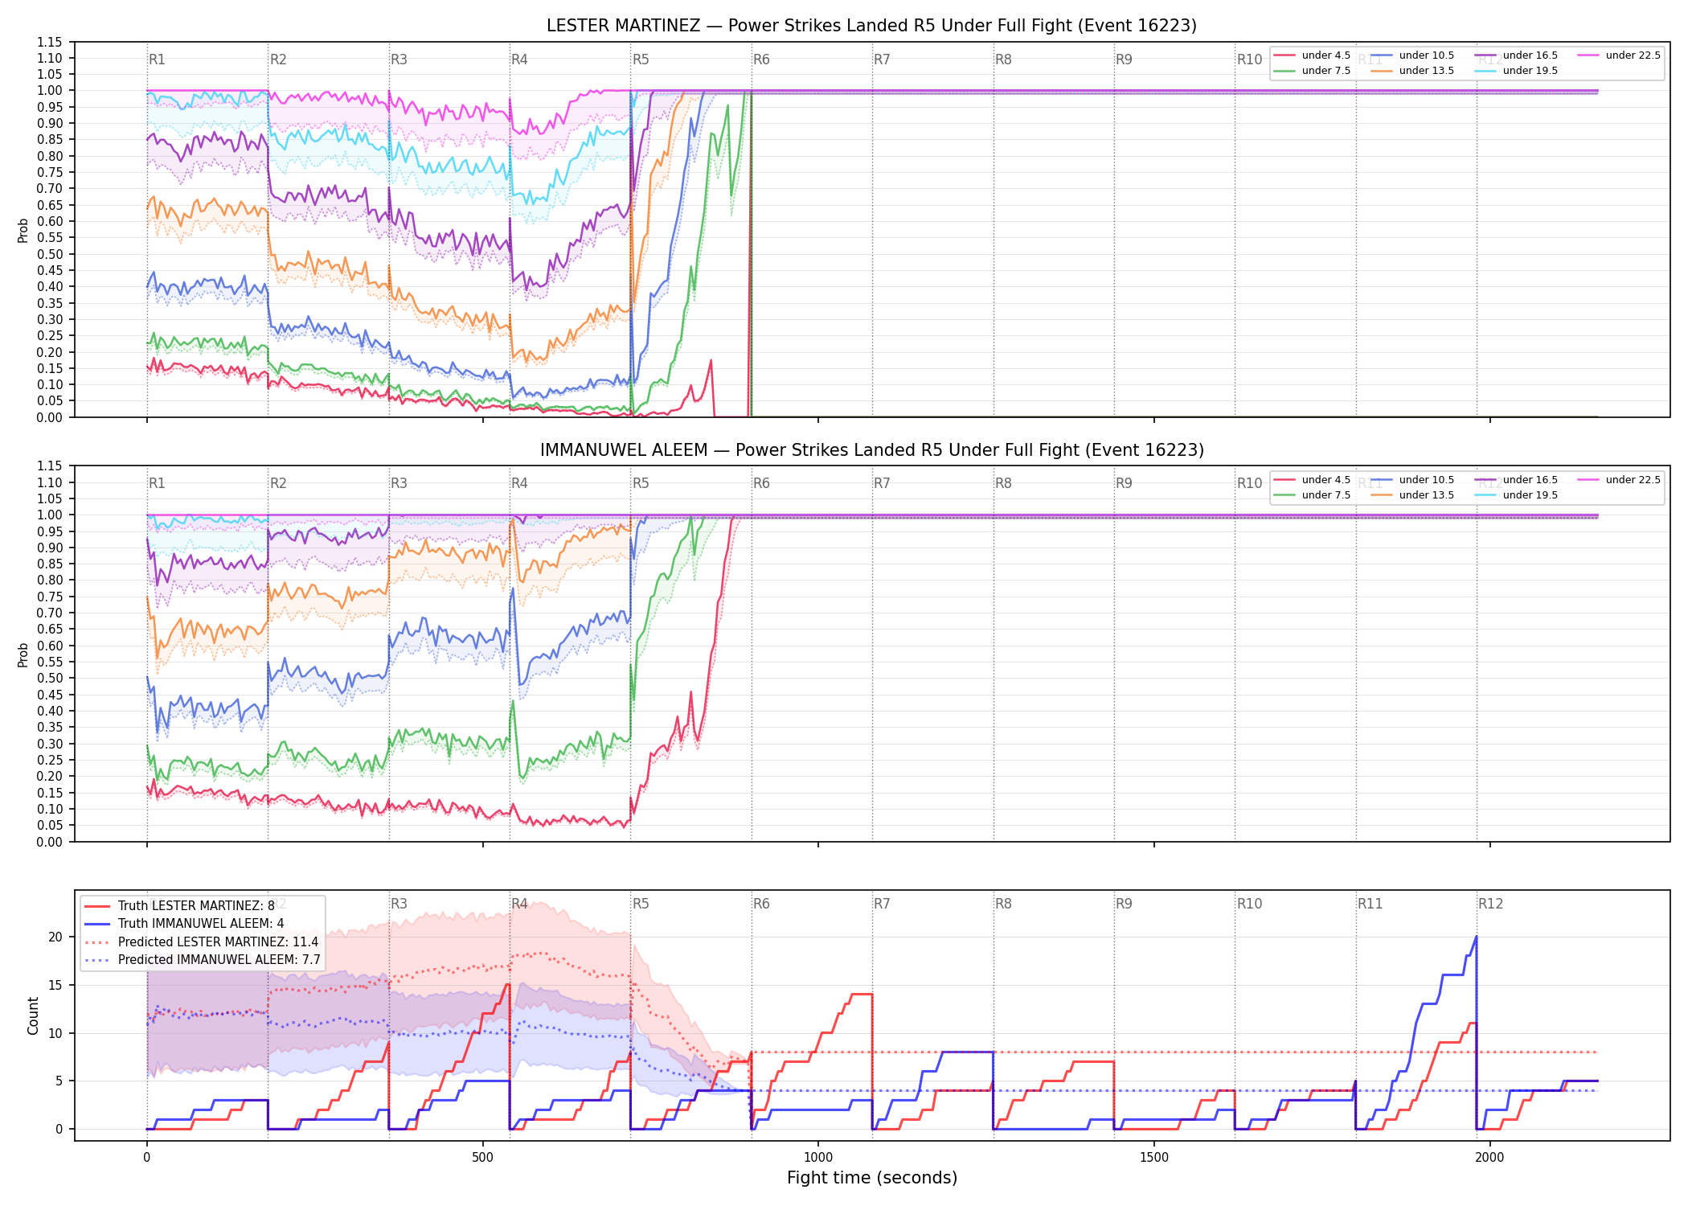
Task: Click the R1 round marker in Martinez chart
Action: coord(157,59)
